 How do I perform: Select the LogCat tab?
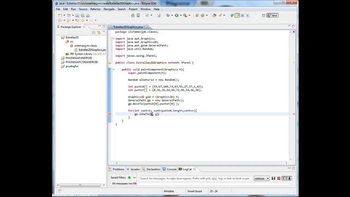[187, 169]
